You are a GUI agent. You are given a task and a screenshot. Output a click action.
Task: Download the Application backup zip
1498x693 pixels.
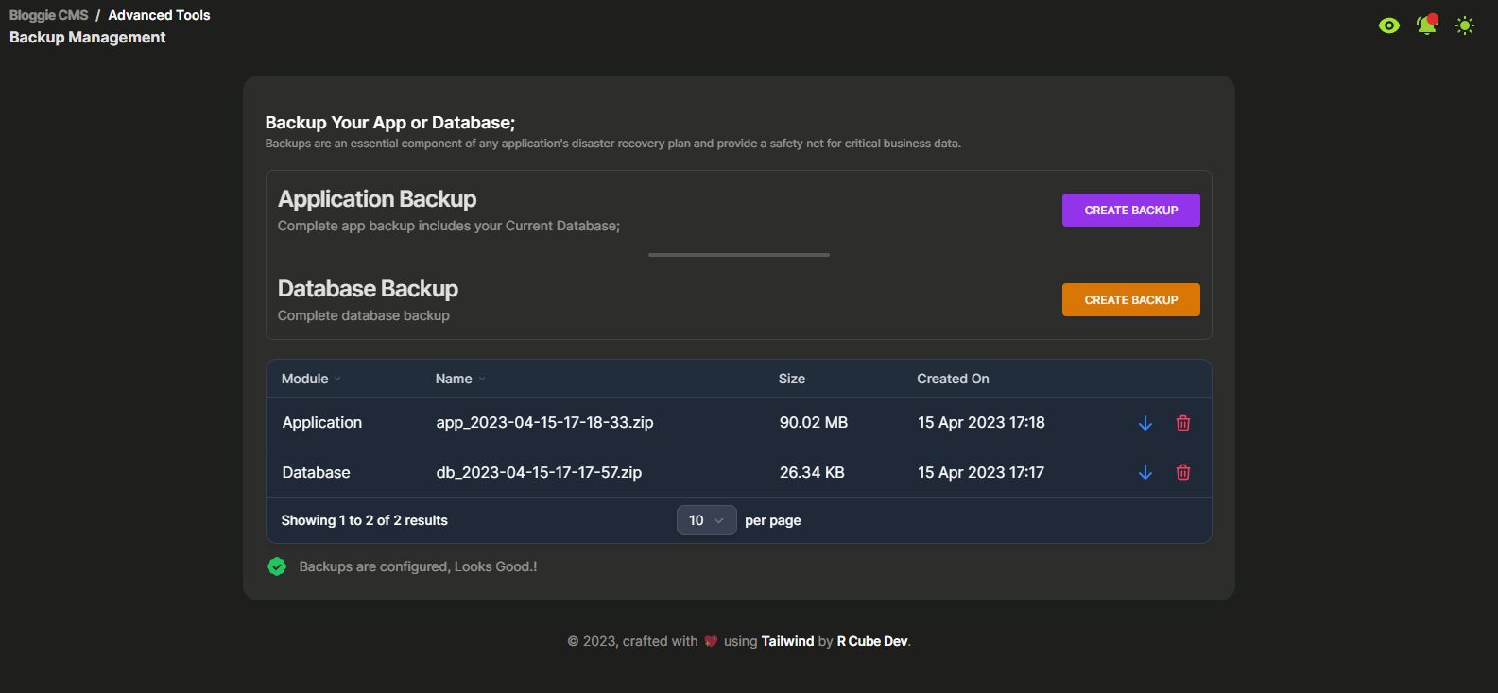1145,423
